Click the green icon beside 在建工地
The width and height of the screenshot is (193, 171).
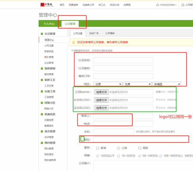[42, 91]
